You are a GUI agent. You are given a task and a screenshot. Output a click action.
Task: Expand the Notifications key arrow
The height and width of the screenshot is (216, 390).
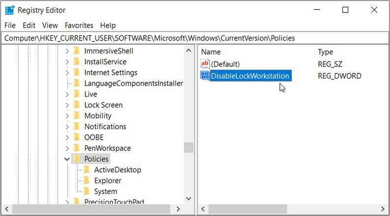pyautogui.click(x=67, y=126)
